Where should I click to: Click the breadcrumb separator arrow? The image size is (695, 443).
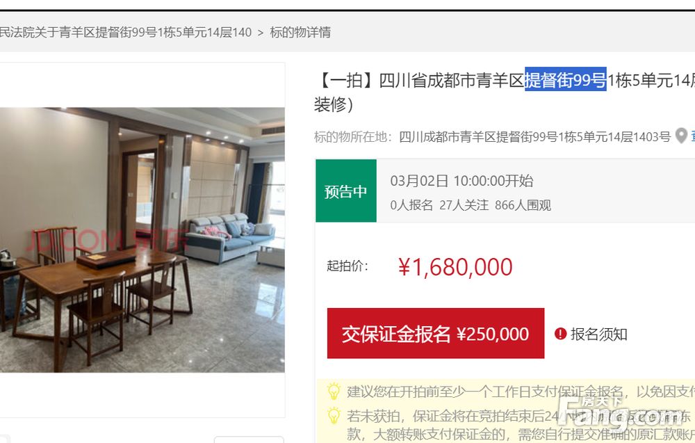[x=261, y=33]
